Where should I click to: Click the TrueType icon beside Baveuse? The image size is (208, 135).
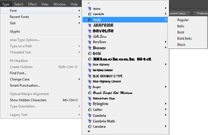coord(90,31)
